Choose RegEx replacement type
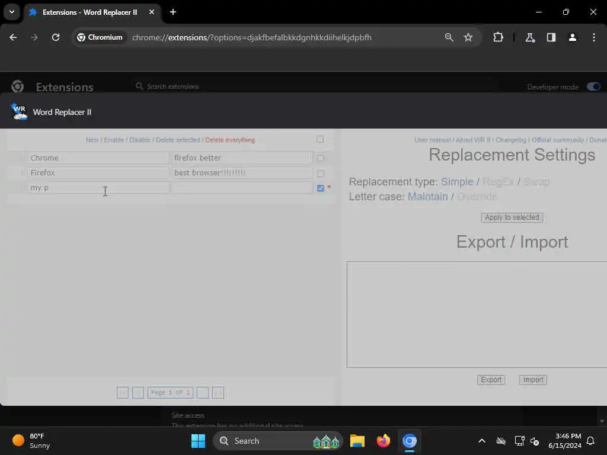This screenshot has width=607, height=455. coord(498,181)
